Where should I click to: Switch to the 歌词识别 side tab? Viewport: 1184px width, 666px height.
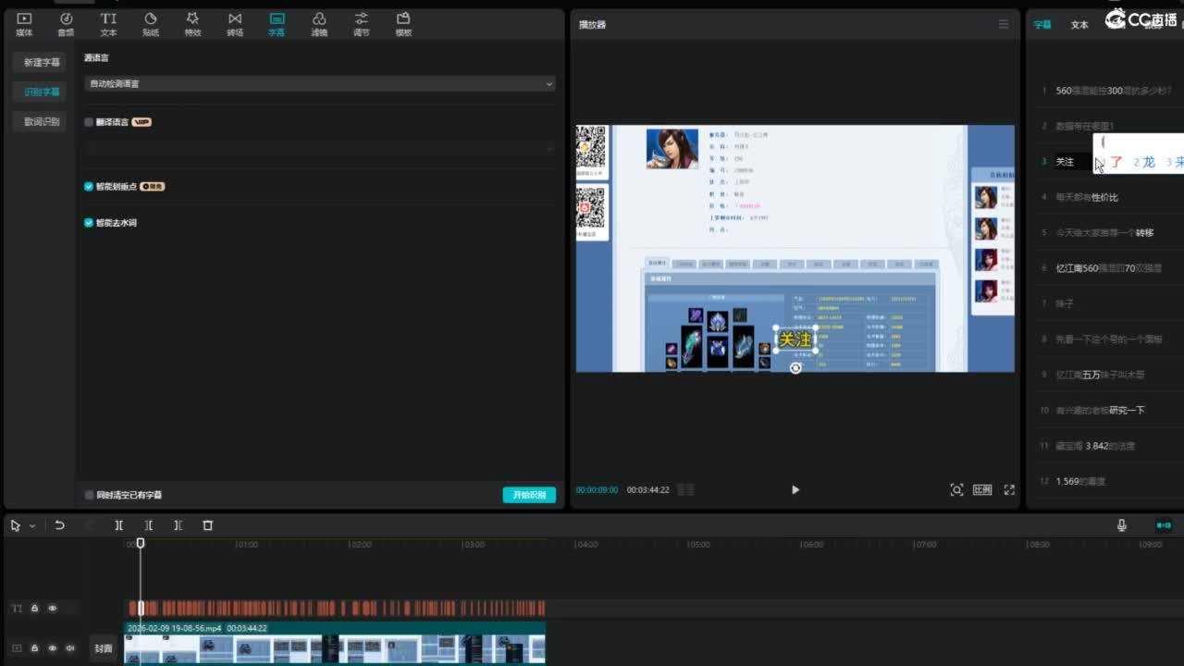[42, 122]
